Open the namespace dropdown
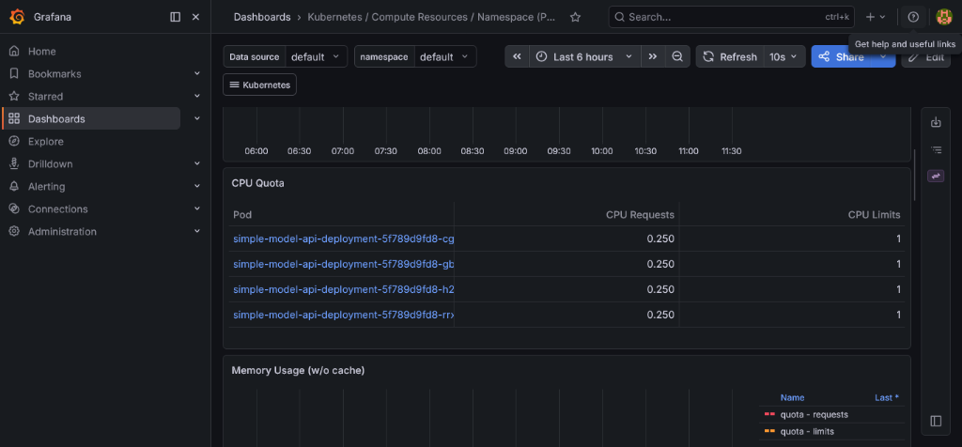This screenshot has height=447, width=962. tap(445, 57)
